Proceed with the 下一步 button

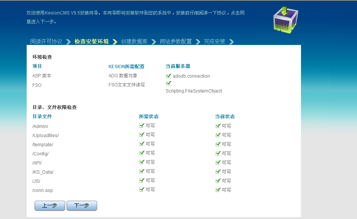[x=82, y=205]
